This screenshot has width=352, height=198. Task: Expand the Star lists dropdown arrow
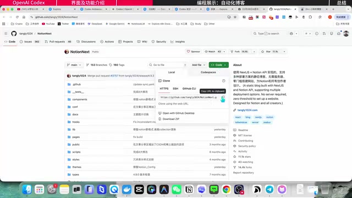click(284, 52)
